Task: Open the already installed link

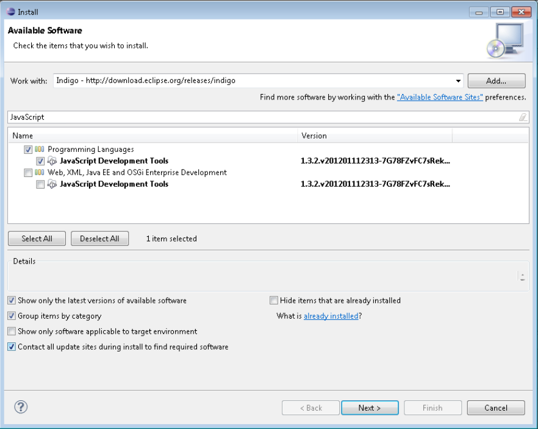Action: (x=331, y=315)
